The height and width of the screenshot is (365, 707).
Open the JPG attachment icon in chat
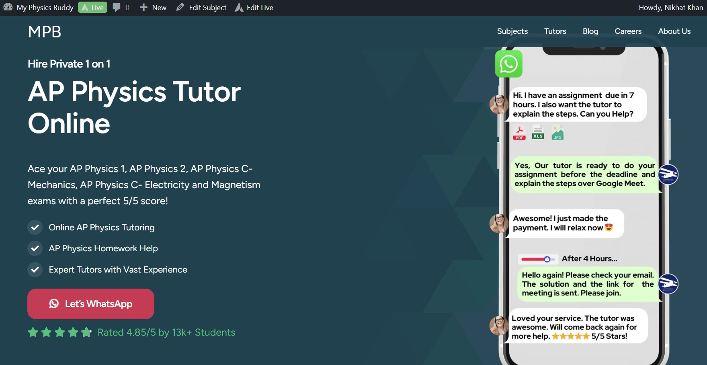(557, 133)
